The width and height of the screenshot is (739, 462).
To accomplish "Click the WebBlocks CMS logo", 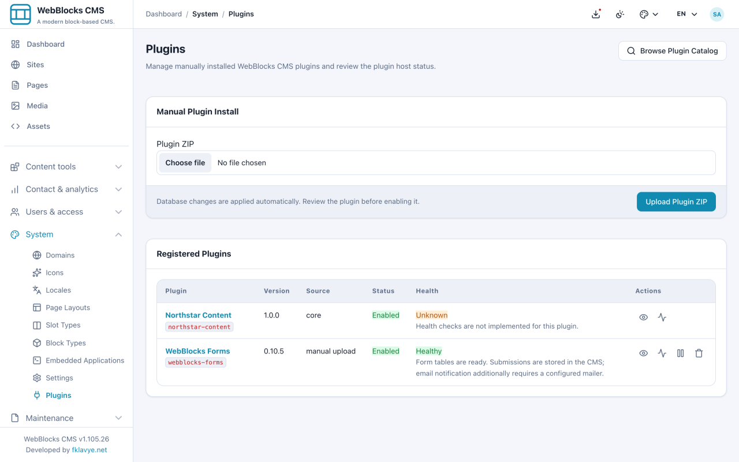I will [x=21, y=14].
